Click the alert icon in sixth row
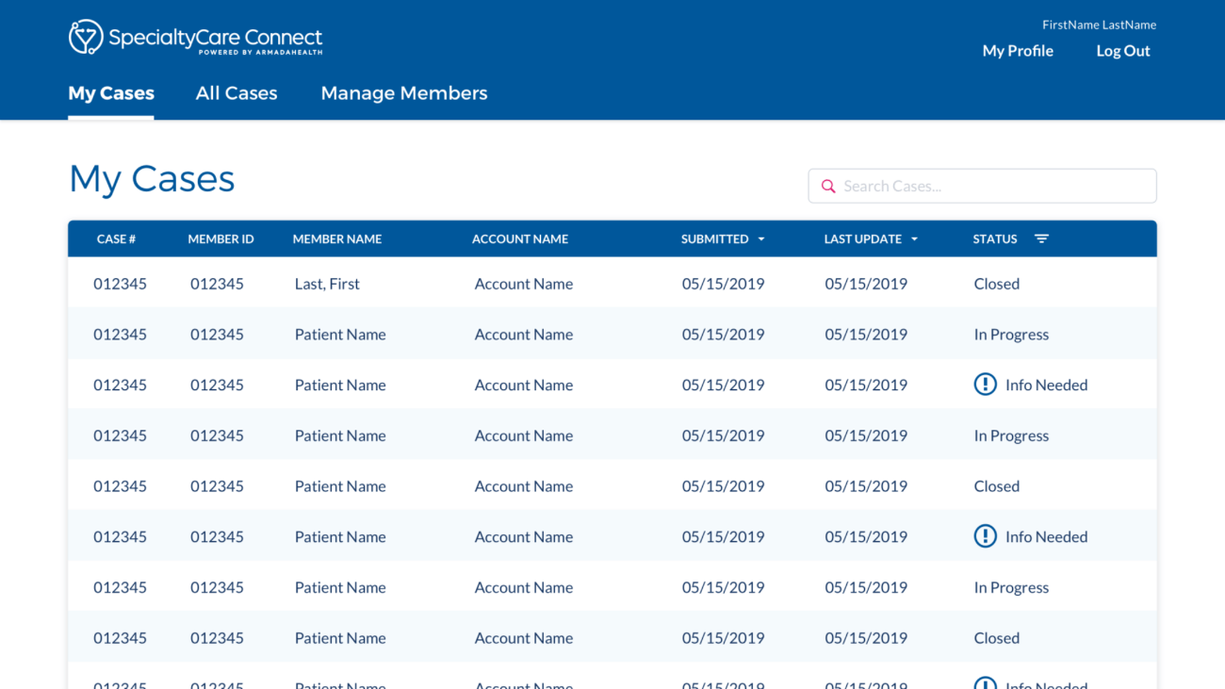 985,536
